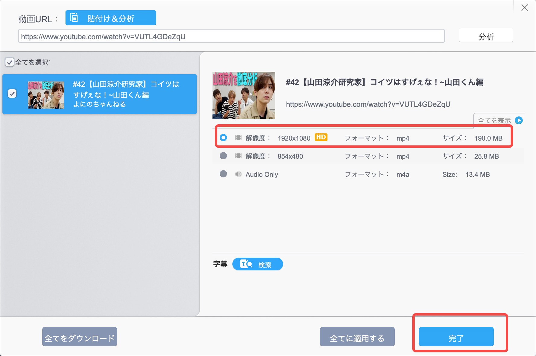536x356 pixels.
Task: Click the 全てをダウンロード button
Action: (x=80, y=337)
